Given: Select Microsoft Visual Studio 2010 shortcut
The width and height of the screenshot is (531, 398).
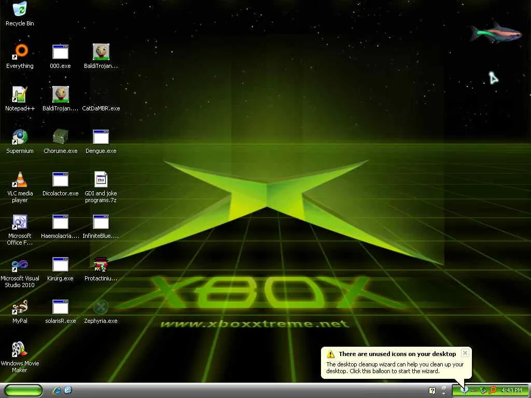Looking at the screenshot, I should coord(20,264).
